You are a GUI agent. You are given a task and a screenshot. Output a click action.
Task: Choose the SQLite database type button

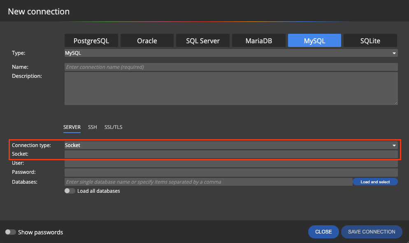click(370, 40)
